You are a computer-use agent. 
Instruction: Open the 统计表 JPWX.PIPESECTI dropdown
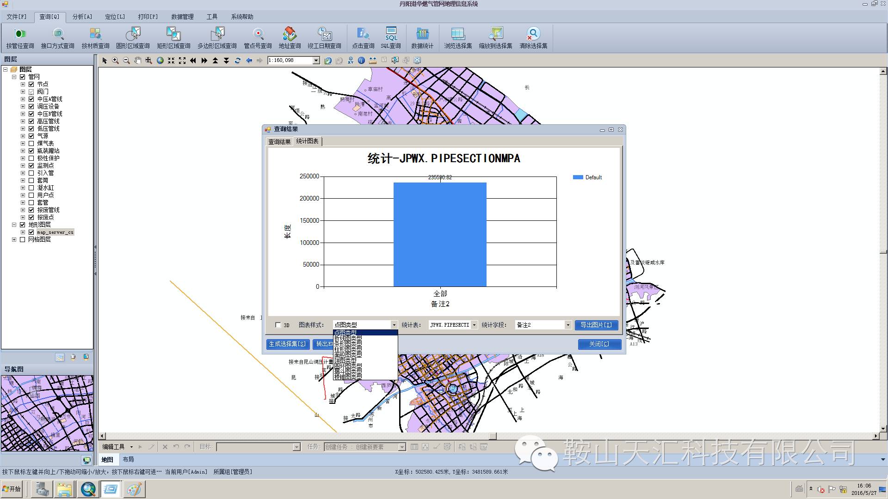[474, 325]
